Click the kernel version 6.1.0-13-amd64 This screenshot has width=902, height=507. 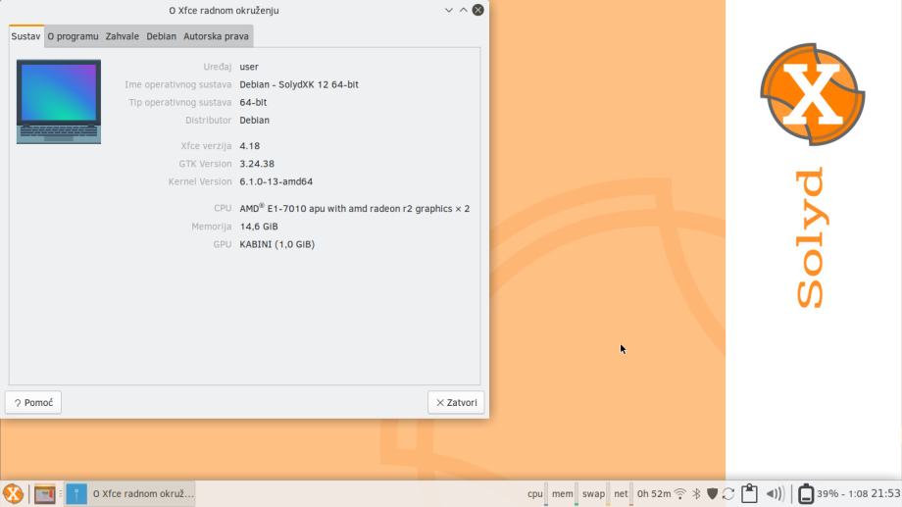point(276,181)
